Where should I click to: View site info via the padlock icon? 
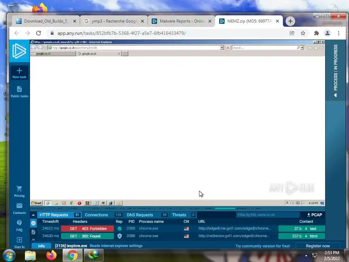tap(52, 33)
